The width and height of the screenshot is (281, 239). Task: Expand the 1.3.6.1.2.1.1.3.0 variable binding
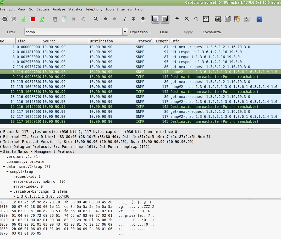[14, 196]
